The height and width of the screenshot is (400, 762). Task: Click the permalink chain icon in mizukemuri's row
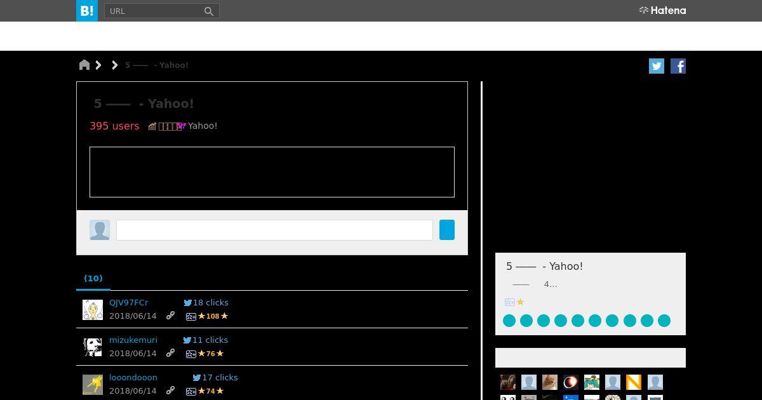[170, 353]
